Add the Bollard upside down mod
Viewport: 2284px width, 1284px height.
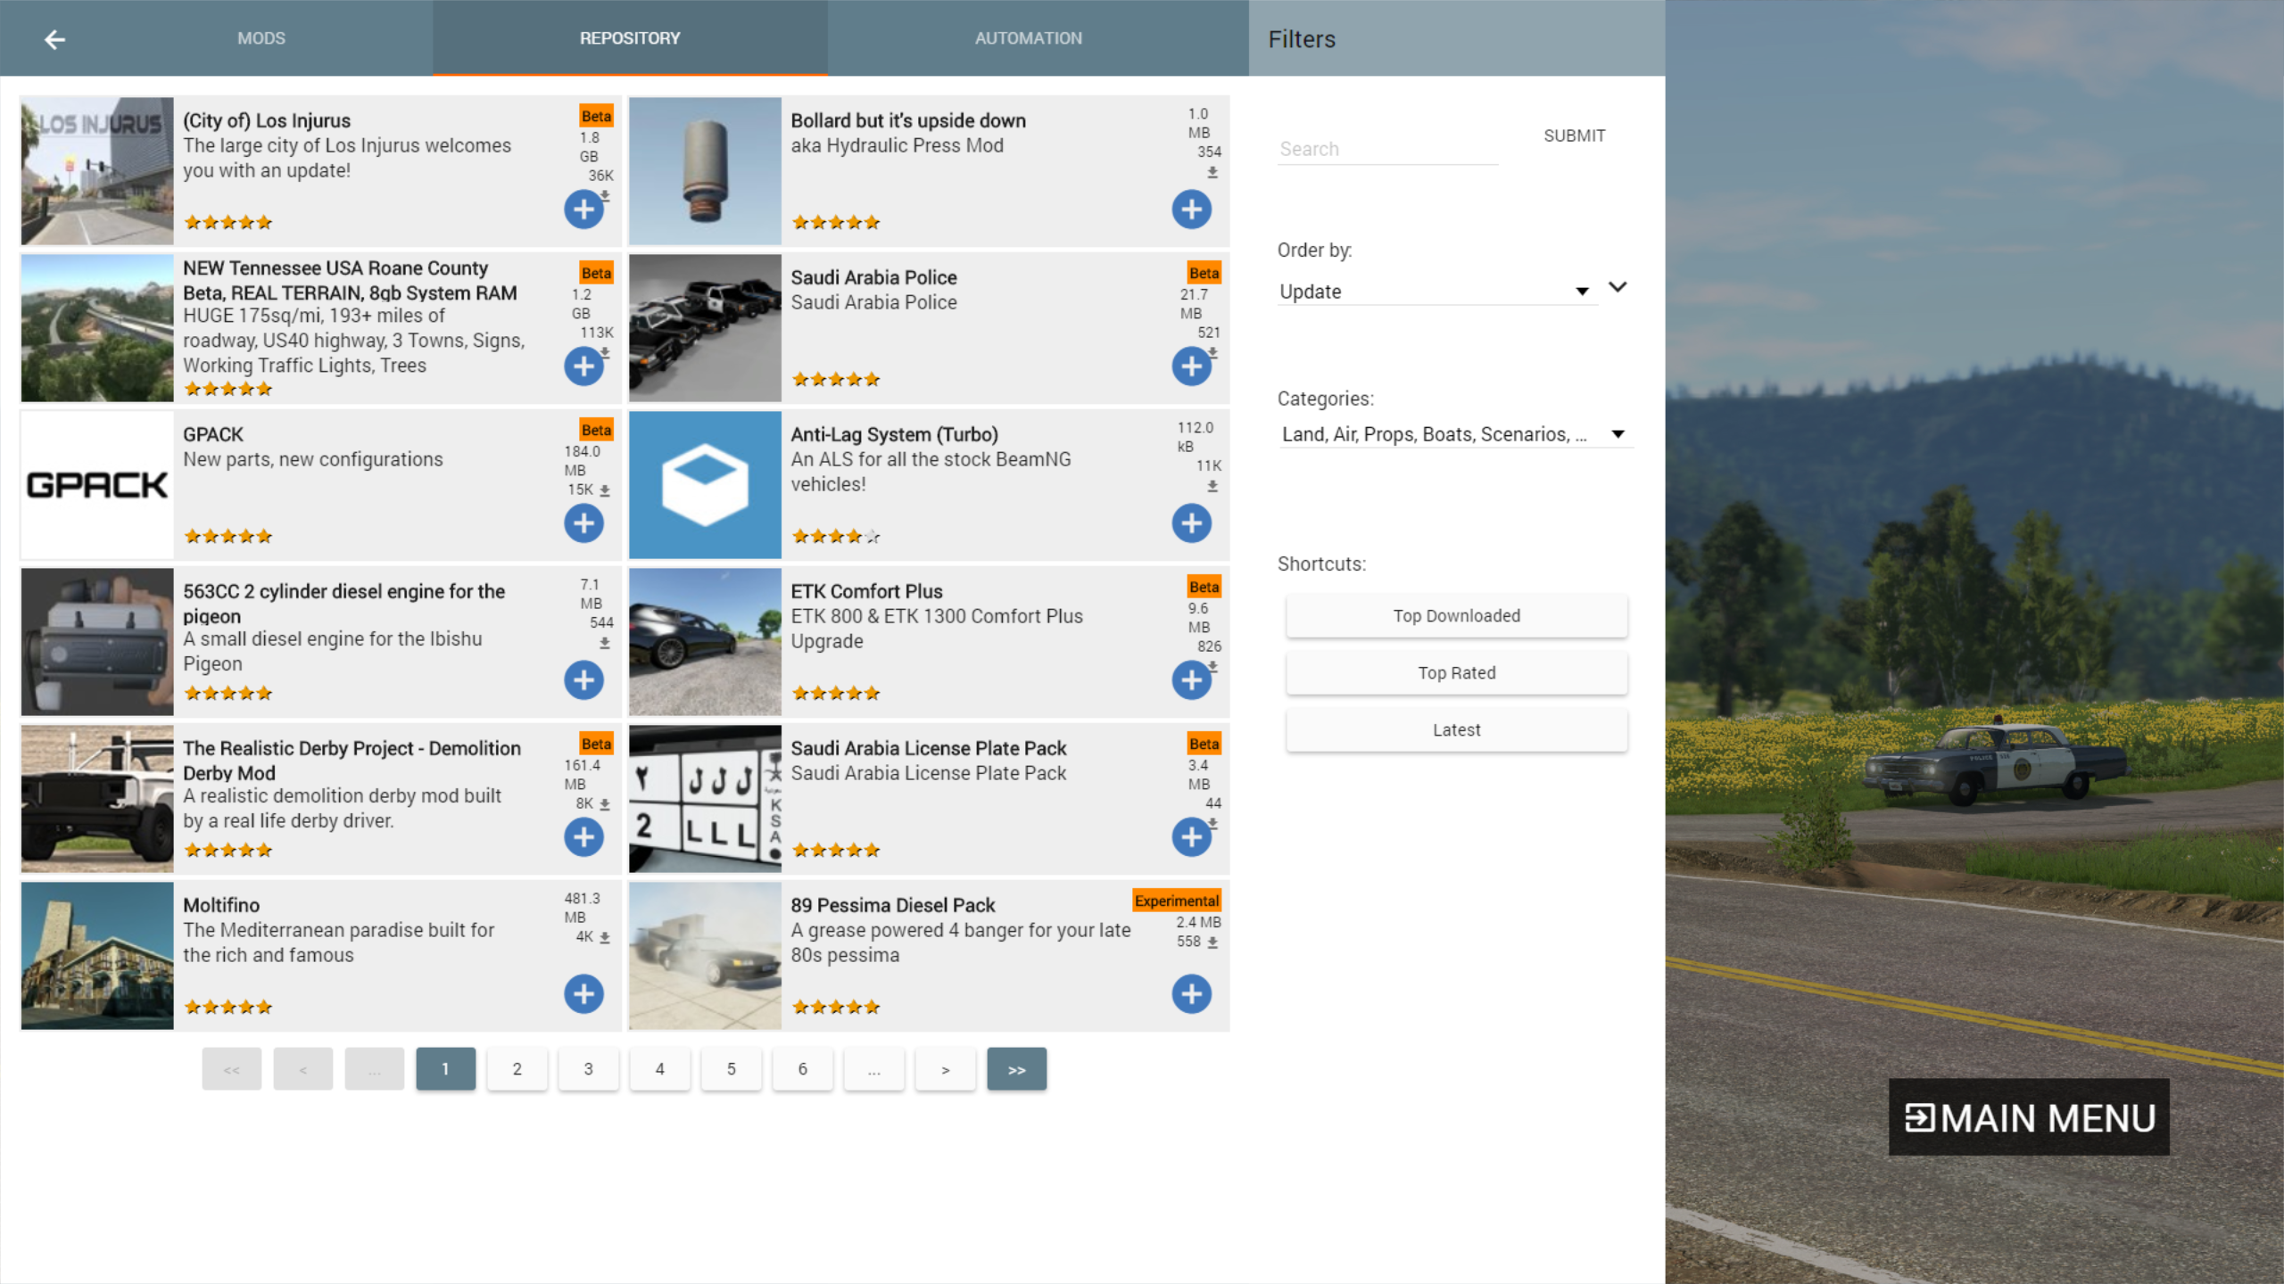(1191, 210)
